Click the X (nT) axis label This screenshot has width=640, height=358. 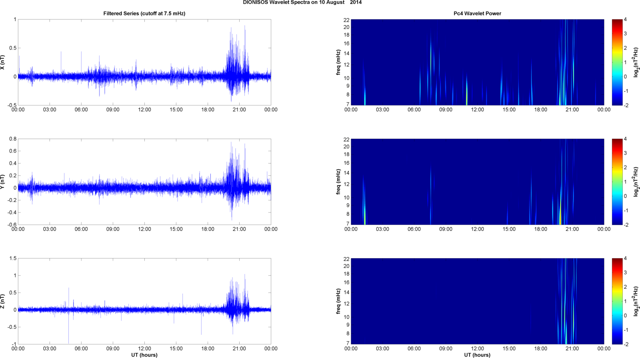(3, 62)
